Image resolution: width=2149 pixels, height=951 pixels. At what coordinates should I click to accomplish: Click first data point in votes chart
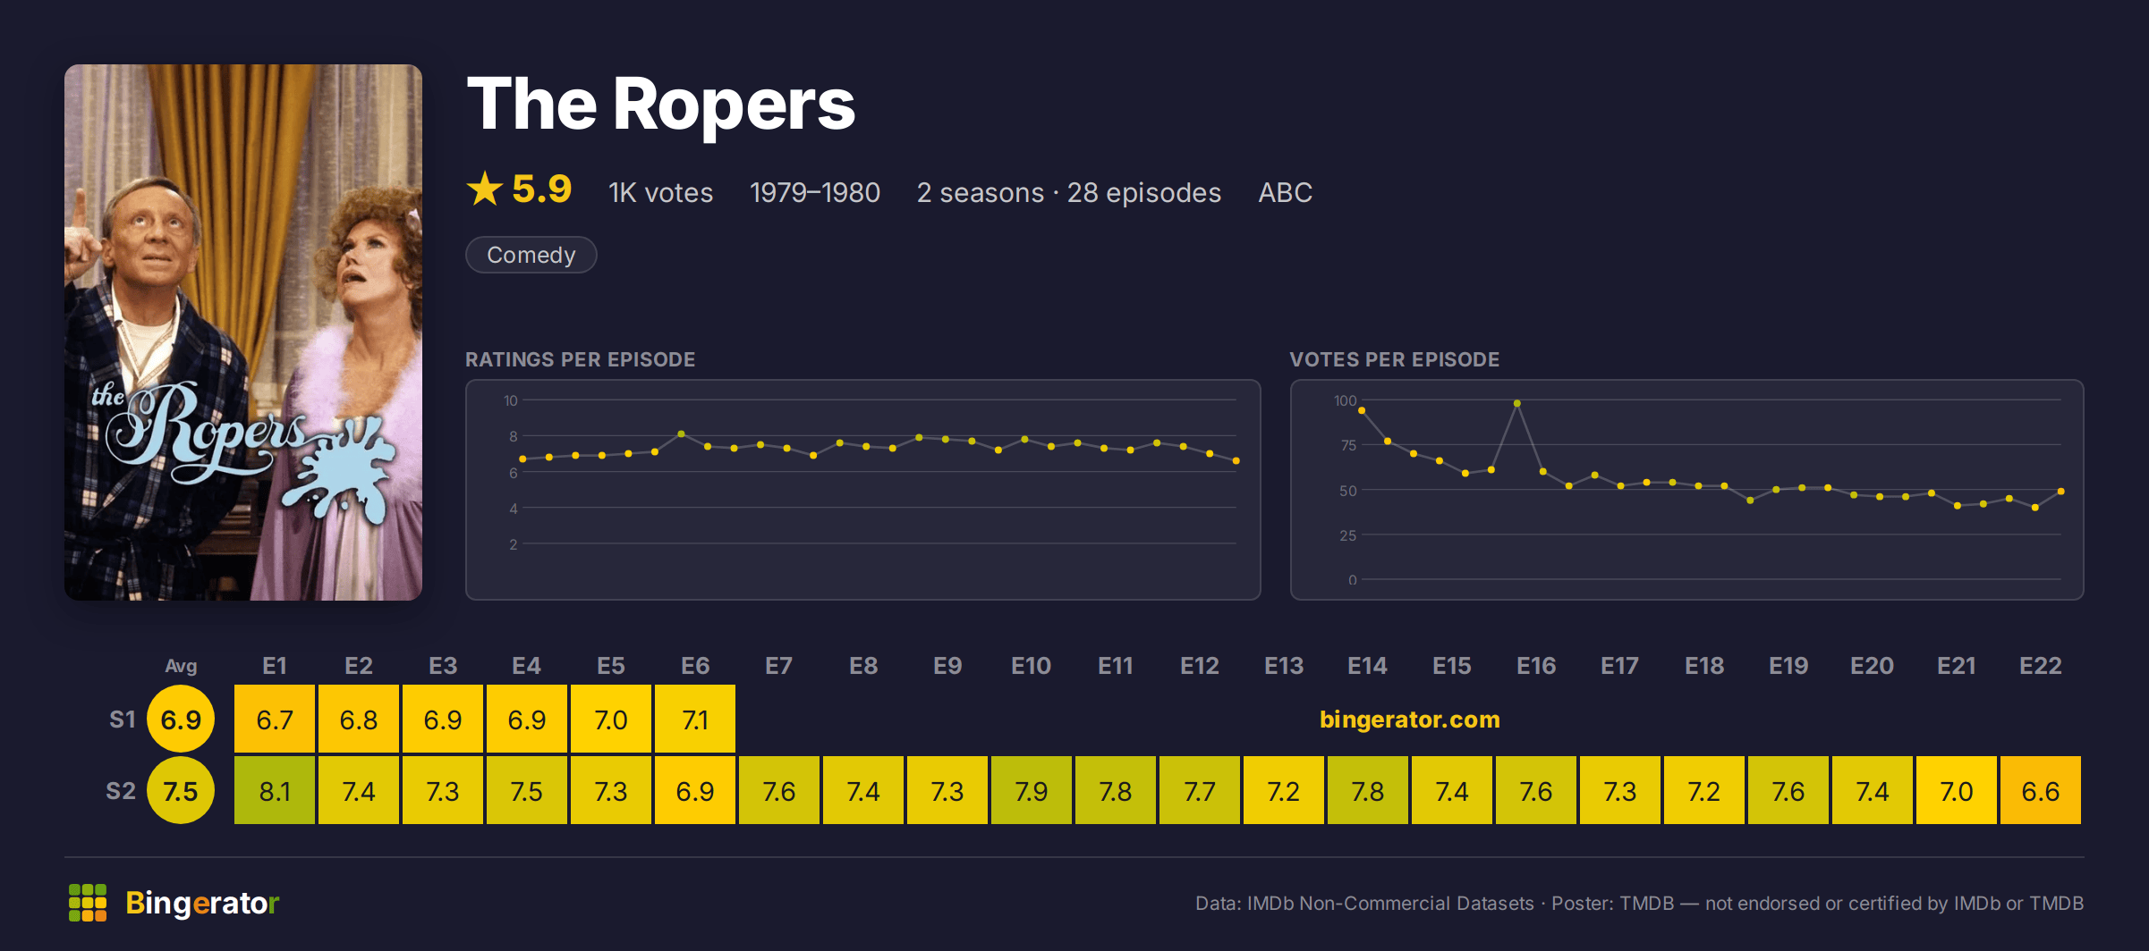1362,410
